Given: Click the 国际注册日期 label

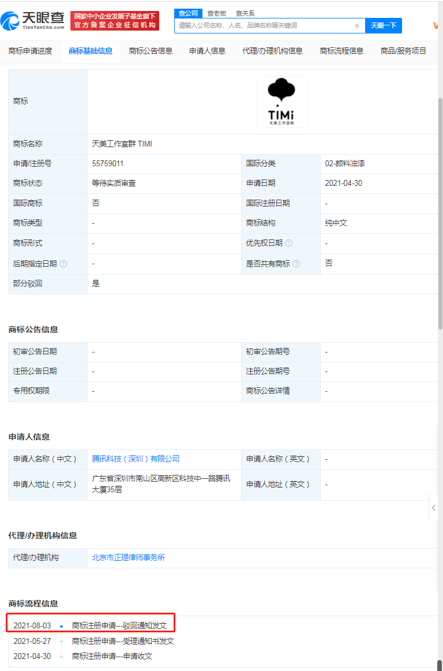Looking at the screenshot, I should pos(268,203).
